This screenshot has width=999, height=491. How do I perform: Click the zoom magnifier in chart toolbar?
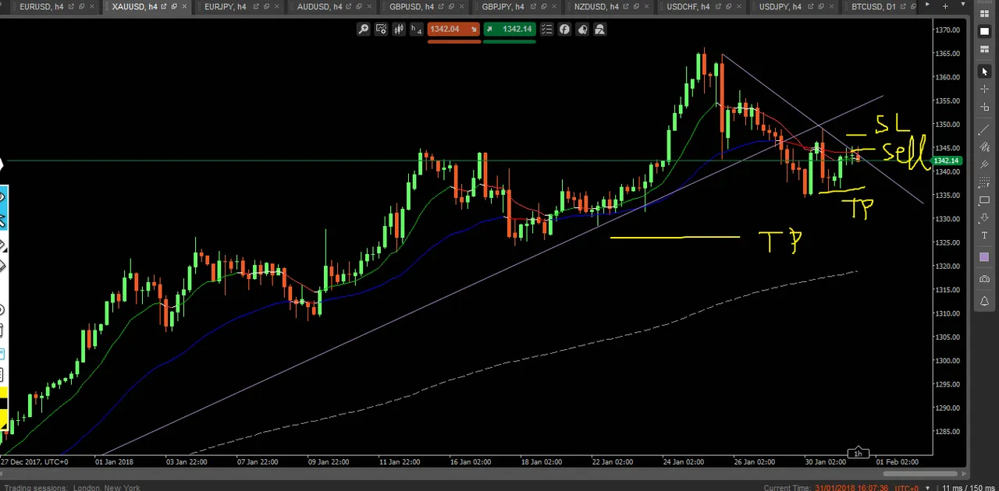click(x=364, y=30)
